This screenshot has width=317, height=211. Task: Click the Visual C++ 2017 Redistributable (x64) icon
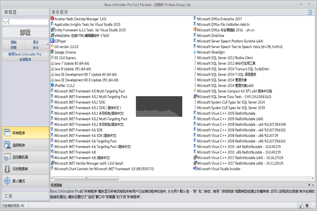pyautogui.click(x=195, y=158)
